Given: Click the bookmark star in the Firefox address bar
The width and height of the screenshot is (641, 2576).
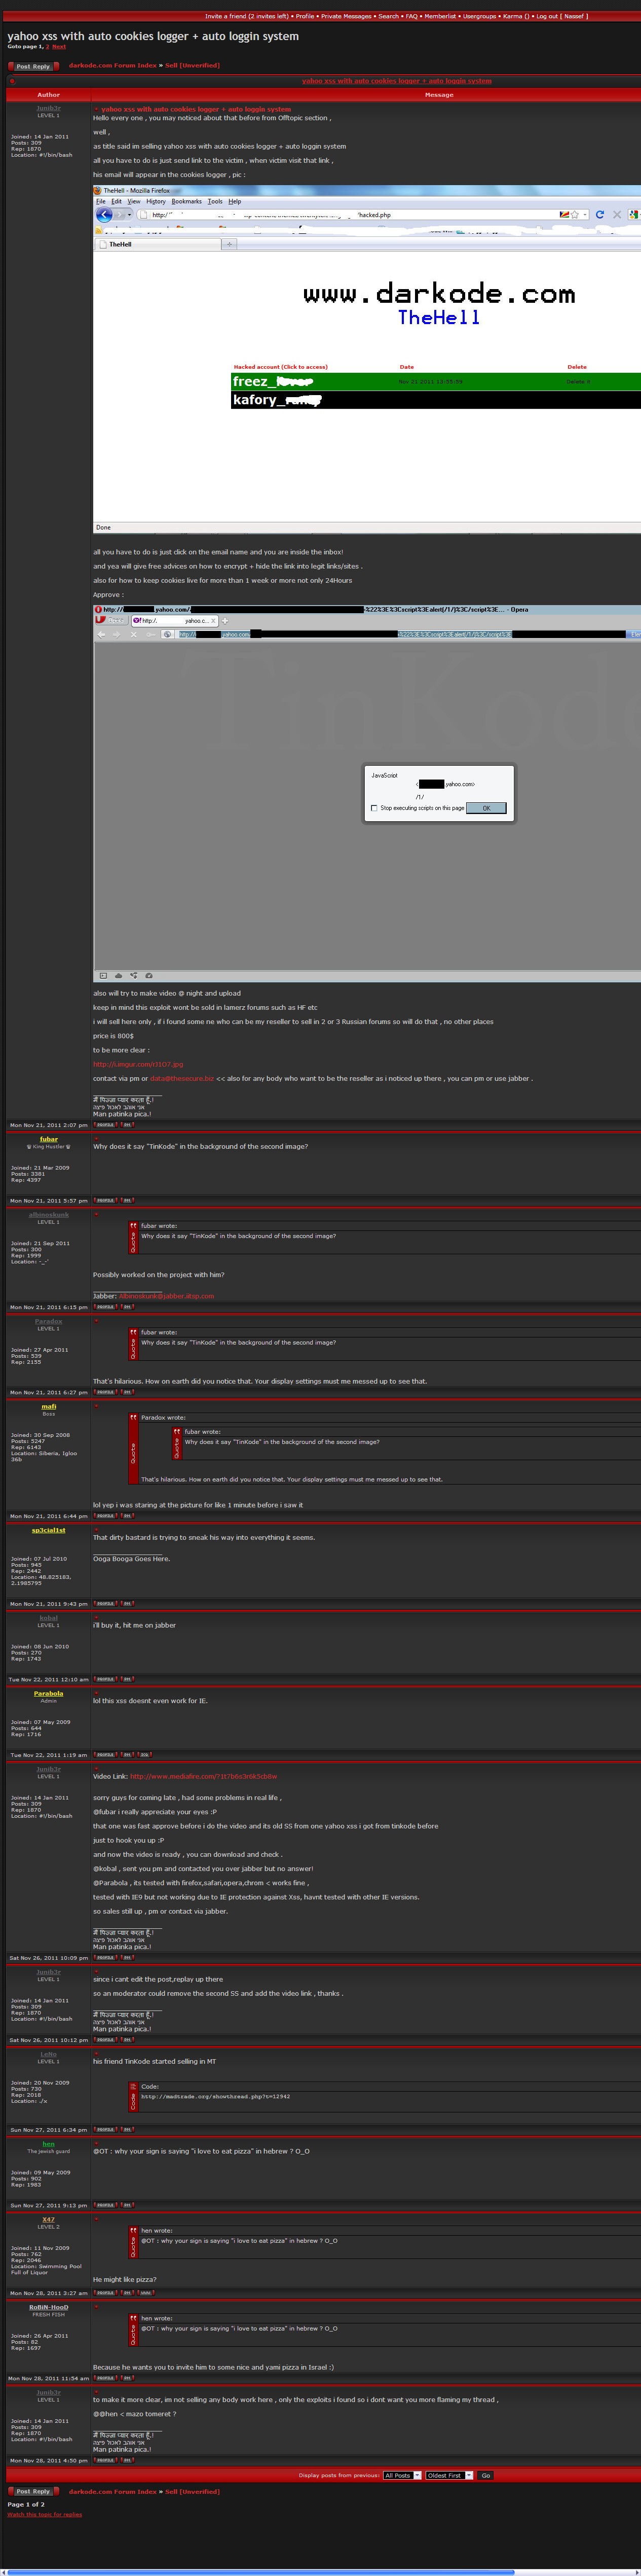Looking at the screenshot, I should (x=574, y=214).
